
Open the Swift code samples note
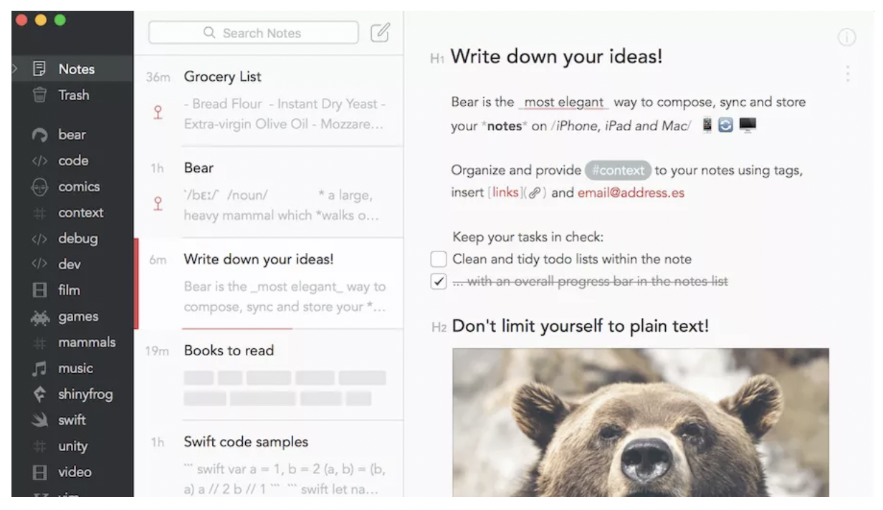pos(269,459)
